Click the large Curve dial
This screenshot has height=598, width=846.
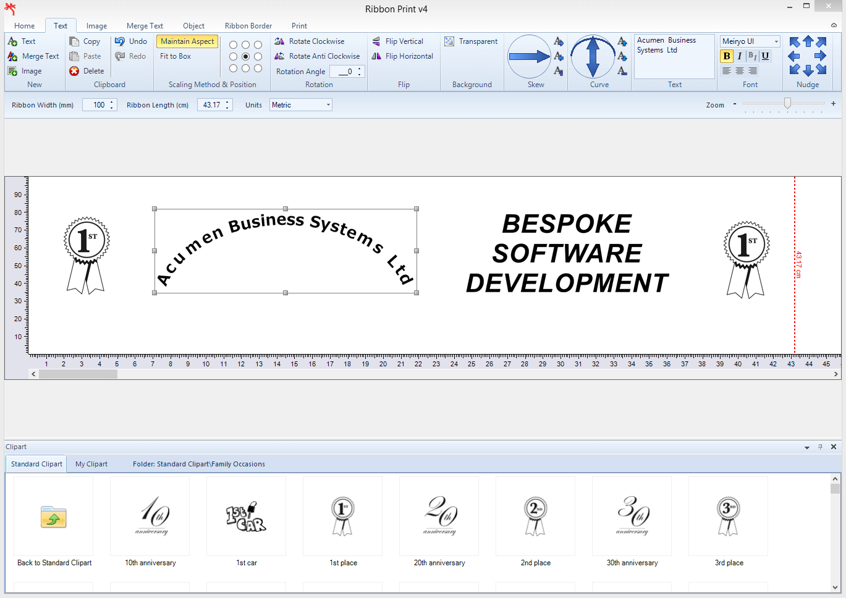click(x=593, y=57)
